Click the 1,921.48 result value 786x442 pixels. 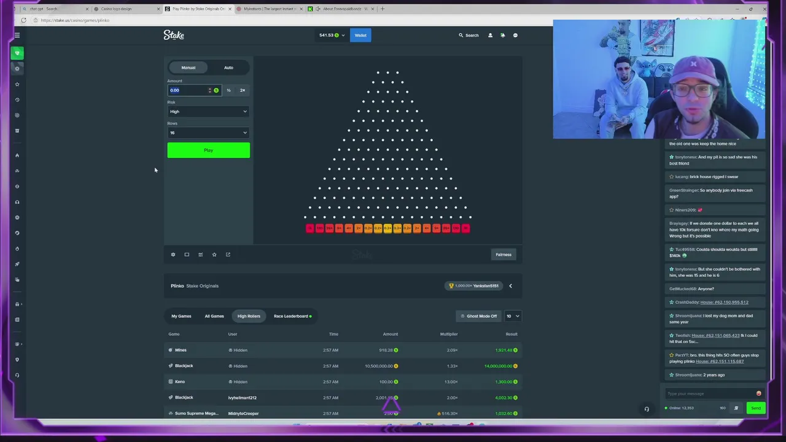tap(504, 350)
